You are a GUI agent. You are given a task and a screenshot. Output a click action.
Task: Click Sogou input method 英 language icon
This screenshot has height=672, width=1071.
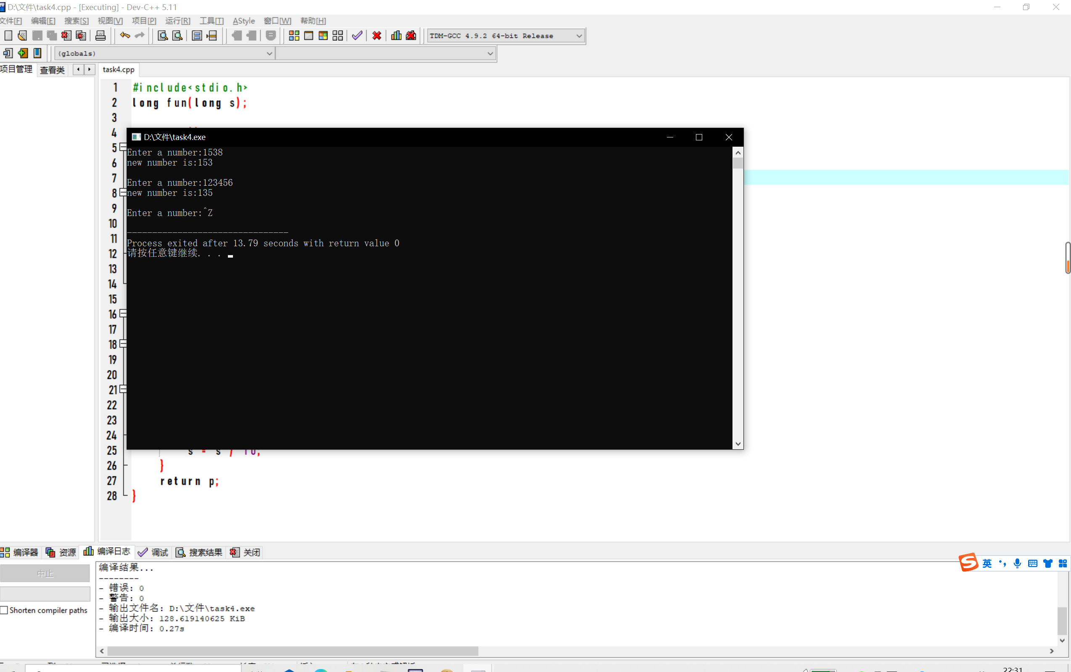click(986, 564)
